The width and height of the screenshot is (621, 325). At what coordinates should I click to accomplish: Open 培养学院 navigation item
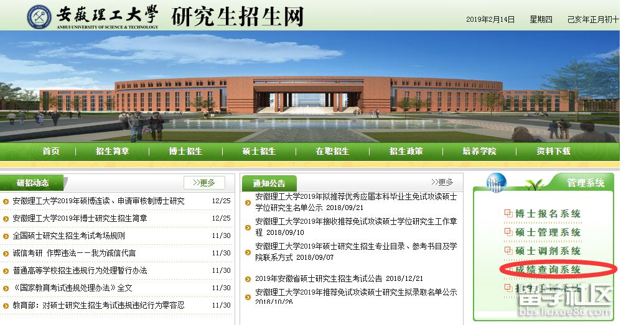pyautogui.click(x=479, y=151)
